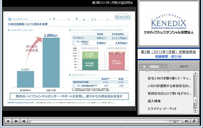Start playback with the play button

pyautogui.click(x=8, y=121)
